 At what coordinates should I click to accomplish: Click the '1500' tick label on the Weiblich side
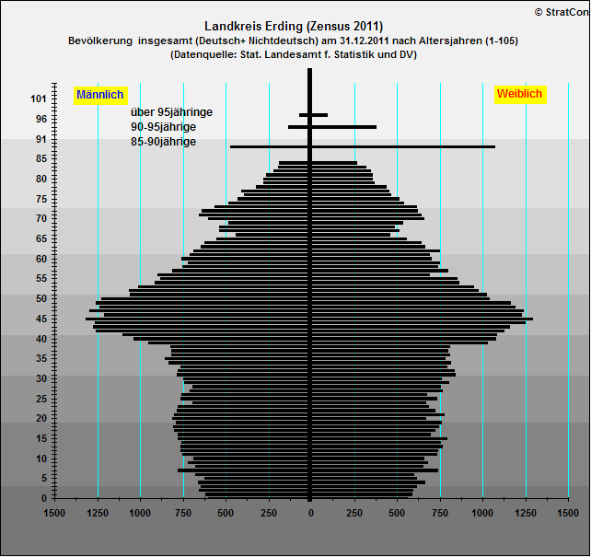click(x=568, y=514)
